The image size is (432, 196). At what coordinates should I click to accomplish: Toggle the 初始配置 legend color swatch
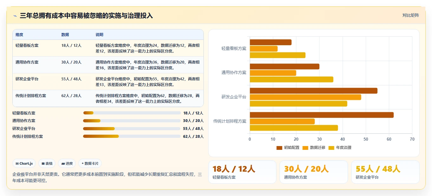point(279,148)
